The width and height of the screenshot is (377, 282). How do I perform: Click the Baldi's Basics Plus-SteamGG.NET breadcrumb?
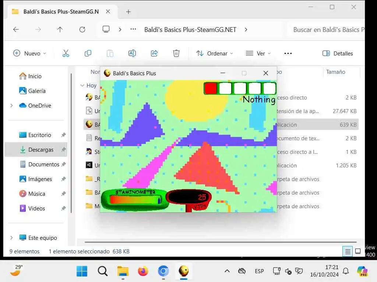click(190, 29)
